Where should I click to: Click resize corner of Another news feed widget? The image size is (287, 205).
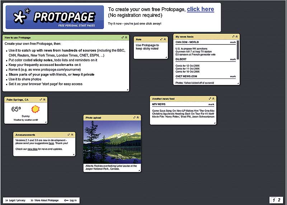click(x=215, y=123)
